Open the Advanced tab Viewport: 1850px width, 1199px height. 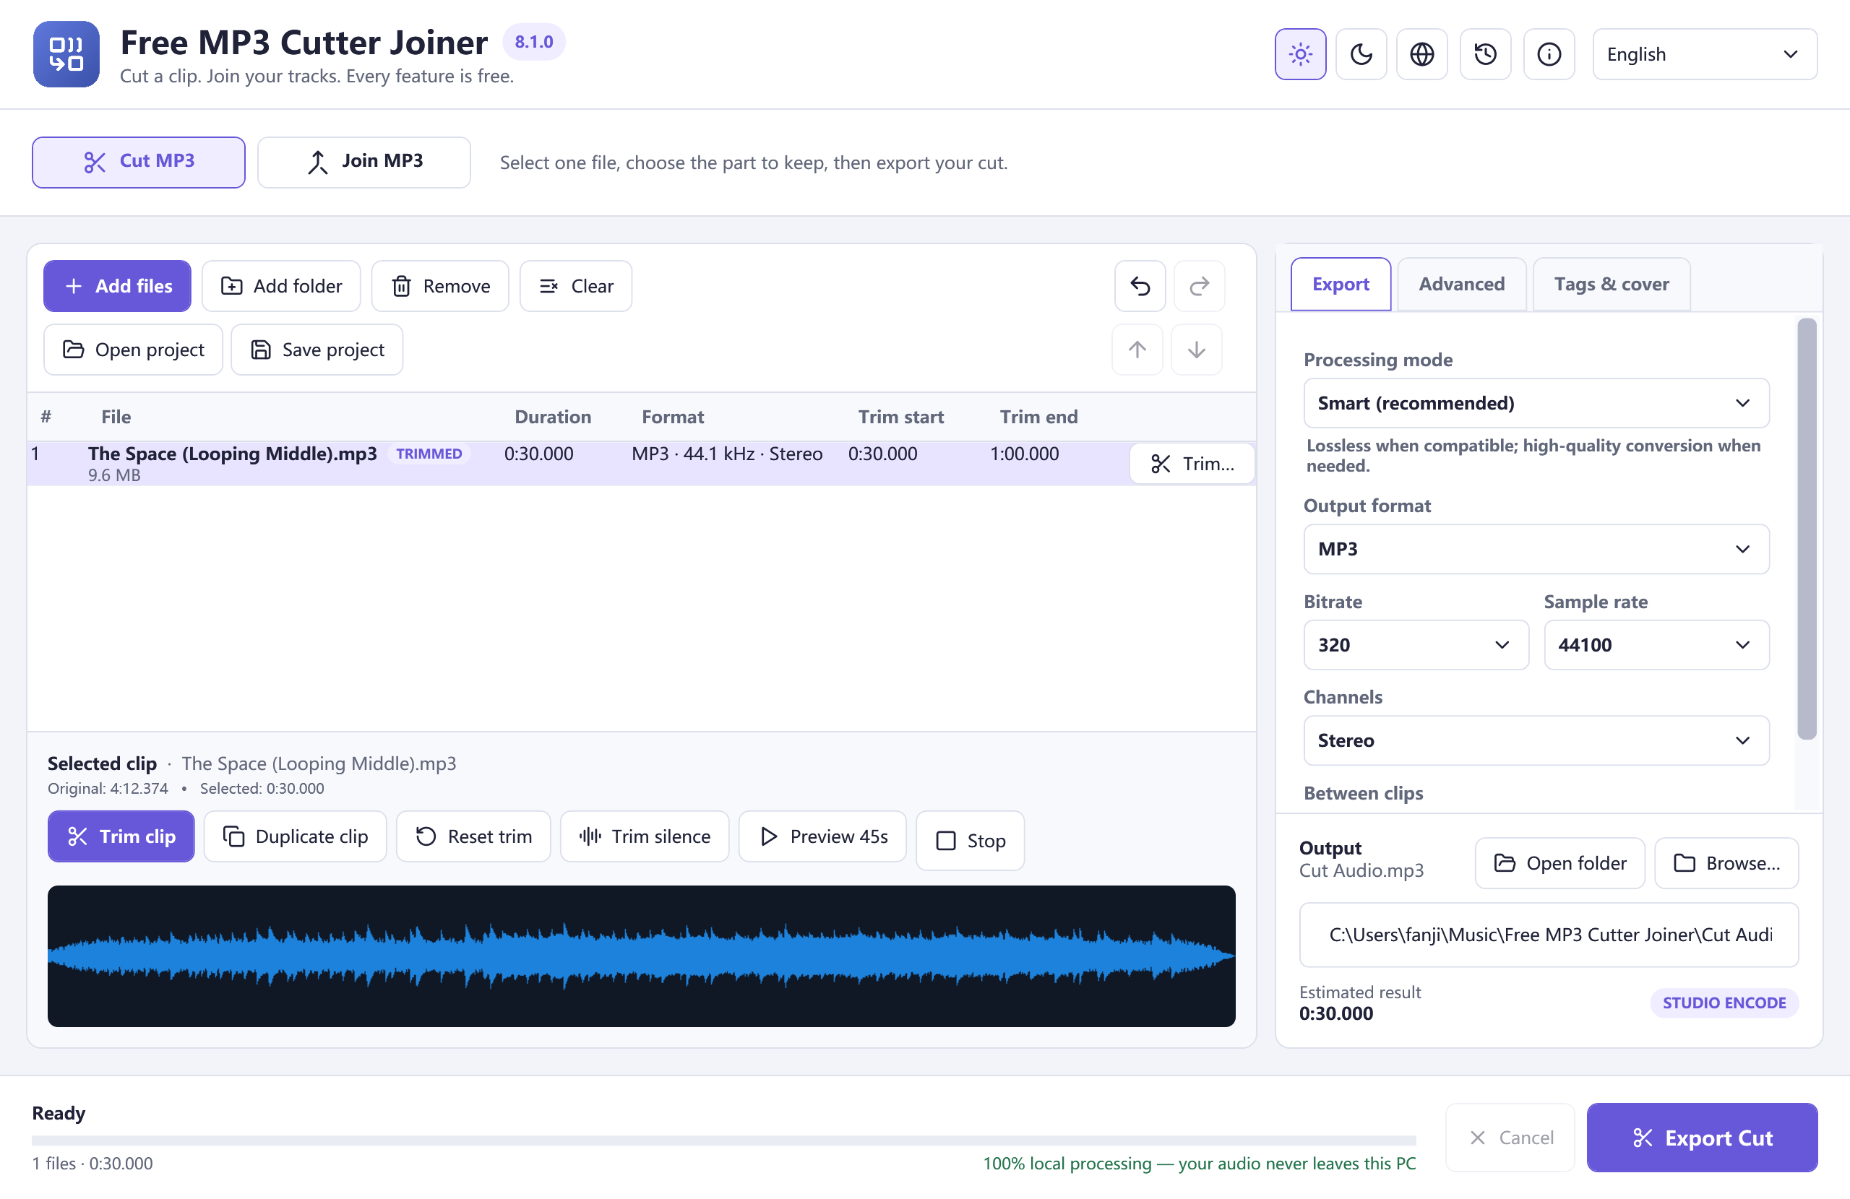click(x=1461, y=285)
